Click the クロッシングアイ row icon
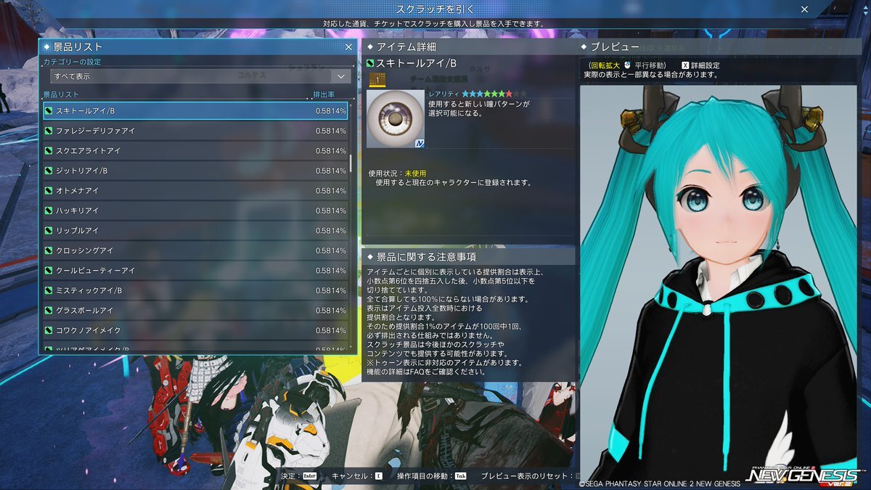 point(49,250)
